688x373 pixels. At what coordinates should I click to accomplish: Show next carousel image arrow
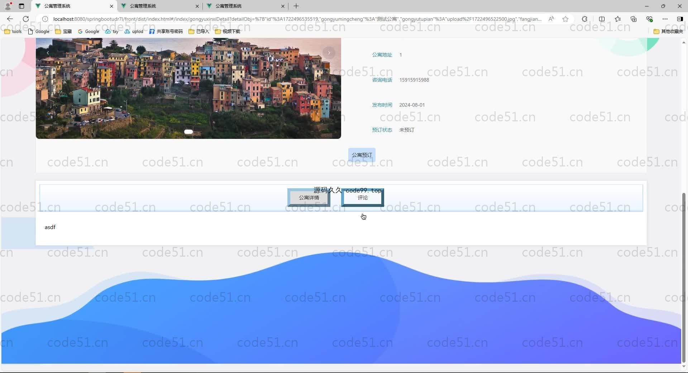tap(329, 53)
